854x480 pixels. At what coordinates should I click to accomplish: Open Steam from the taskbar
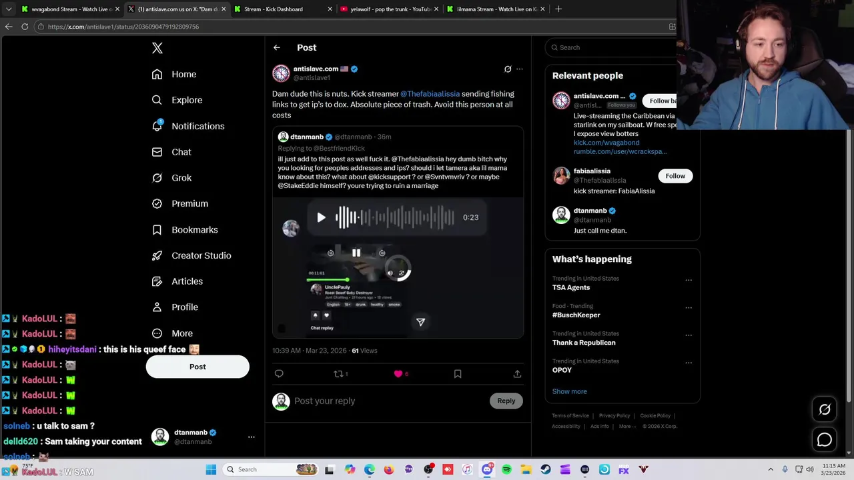[x=545, y=469]
